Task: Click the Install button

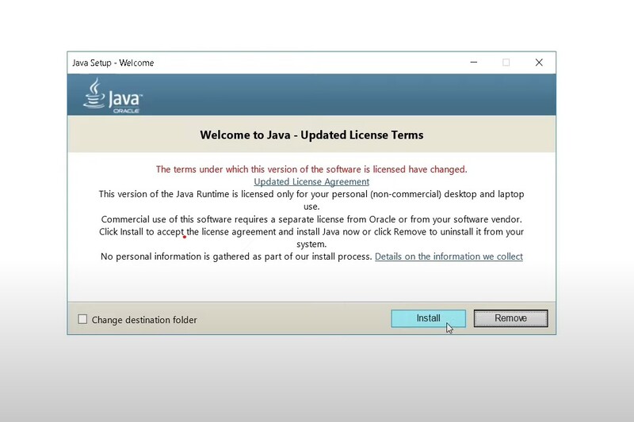Action: pyautogui.click(x=428, y=318)
